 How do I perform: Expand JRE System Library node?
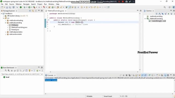4,16
